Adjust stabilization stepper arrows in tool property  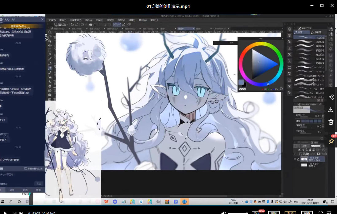(320, 132)
